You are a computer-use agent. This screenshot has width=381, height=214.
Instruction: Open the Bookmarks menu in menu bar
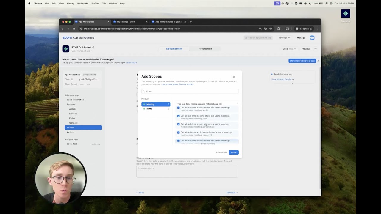pos(83,4)
